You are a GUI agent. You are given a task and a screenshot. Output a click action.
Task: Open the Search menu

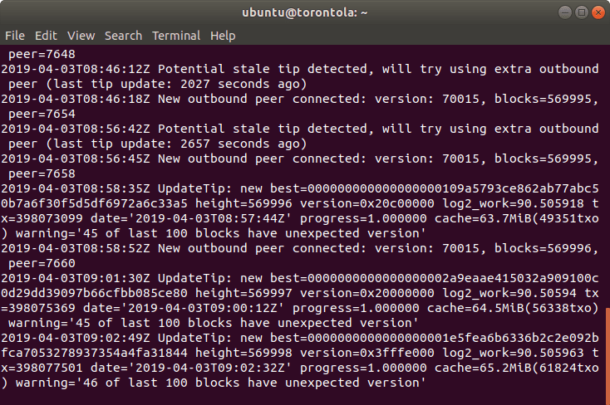[124, 36]
